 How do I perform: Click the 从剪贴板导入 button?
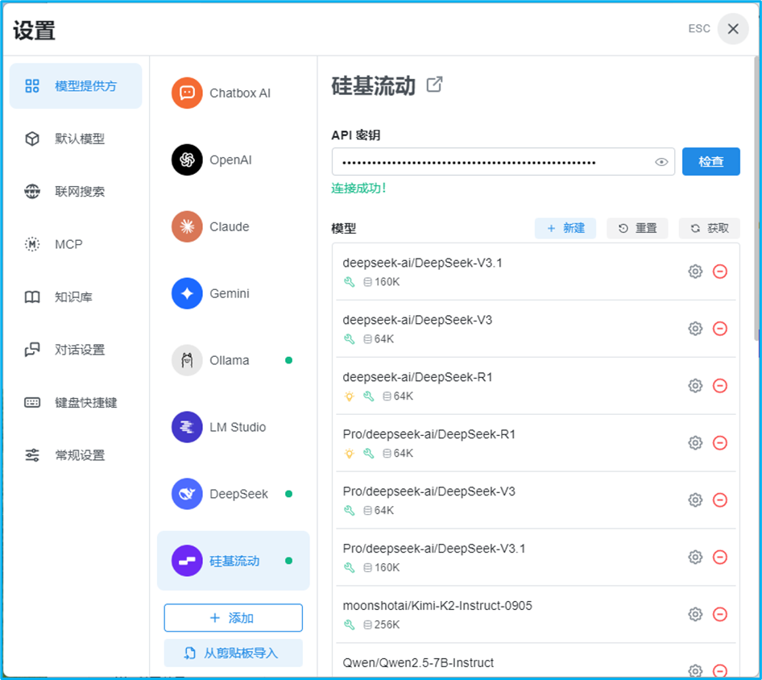[234, 653]
